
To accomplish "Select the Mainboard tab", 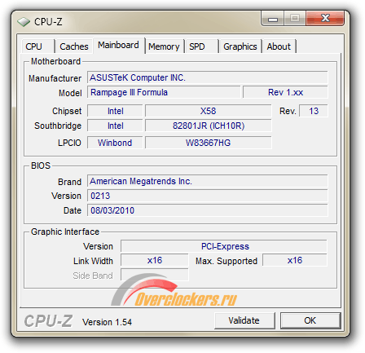I will [119, 45].
